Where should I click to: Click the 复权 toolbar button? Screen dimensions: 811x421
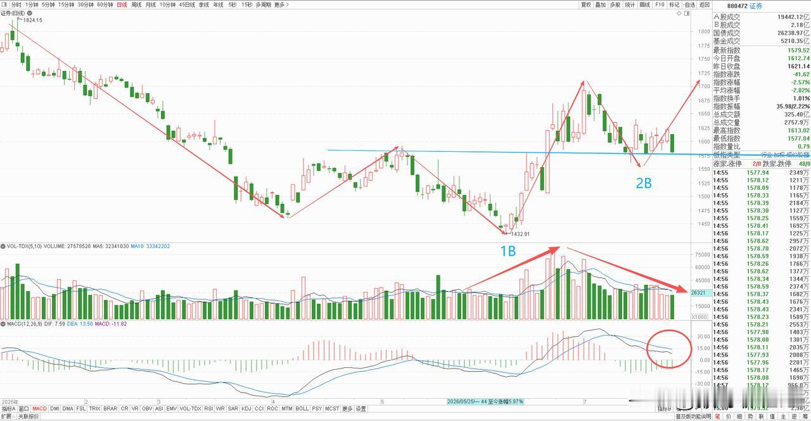[586, 4]
